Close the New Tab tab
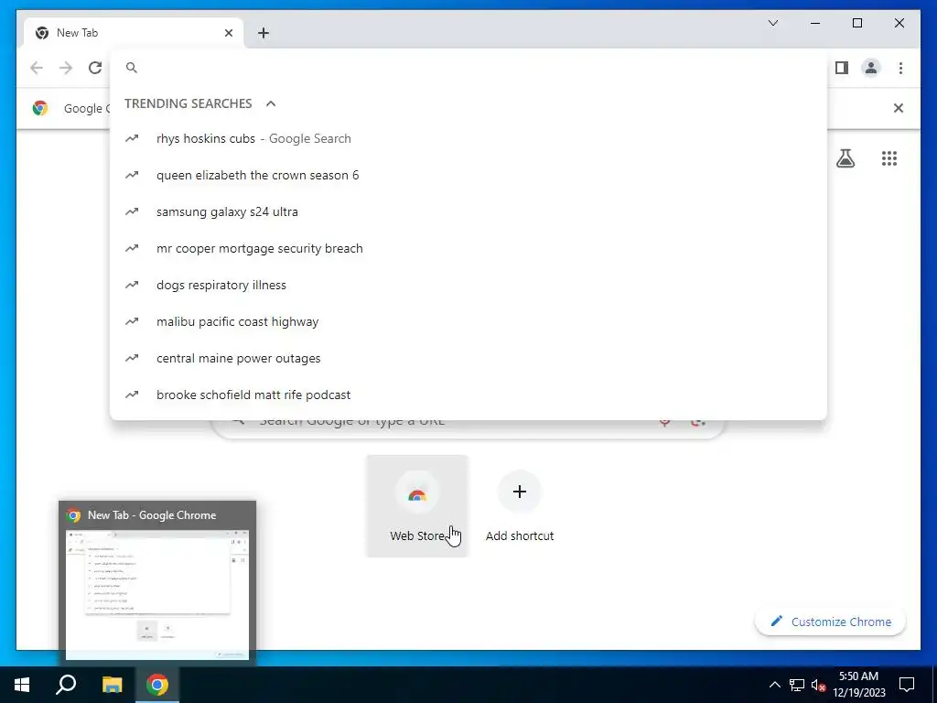Image resolution: width=937 pixels, height=703 pixels. coord(228,33)
